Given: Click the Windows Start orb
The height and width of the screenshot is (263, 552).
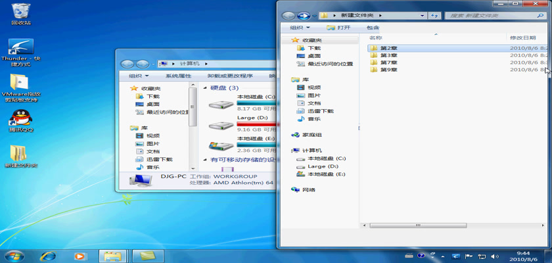Looking at the screenshot, I should pos(13,256).
